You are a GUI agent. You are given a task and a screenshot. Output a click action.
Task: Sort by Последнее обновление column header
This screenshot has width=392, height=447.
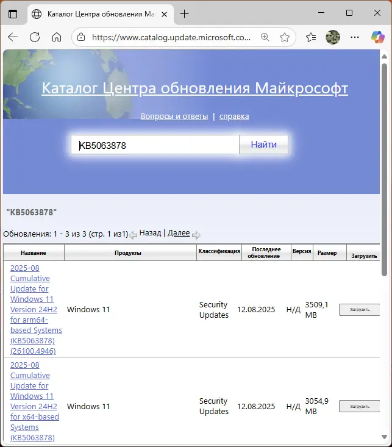coord(264,253)
